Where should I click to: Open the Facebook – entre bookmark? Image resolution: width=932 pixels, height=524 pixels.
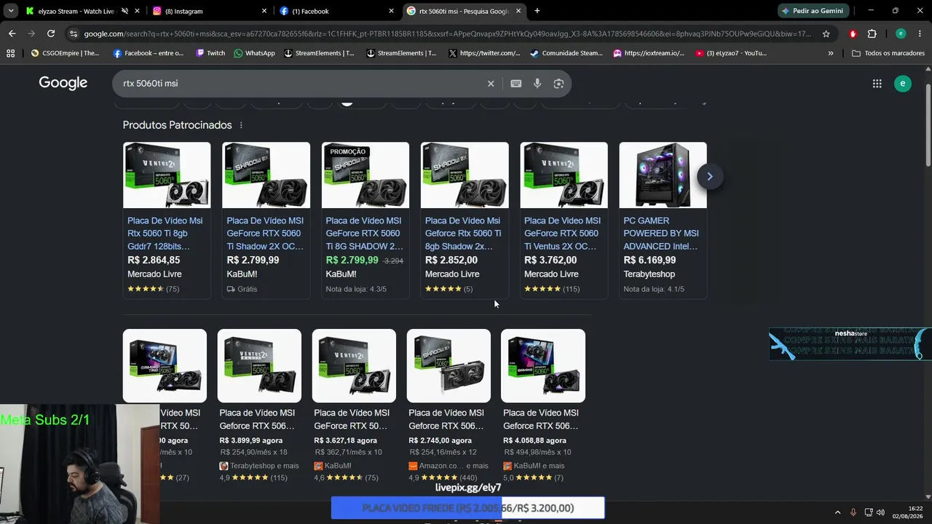(x=149, y=53)
